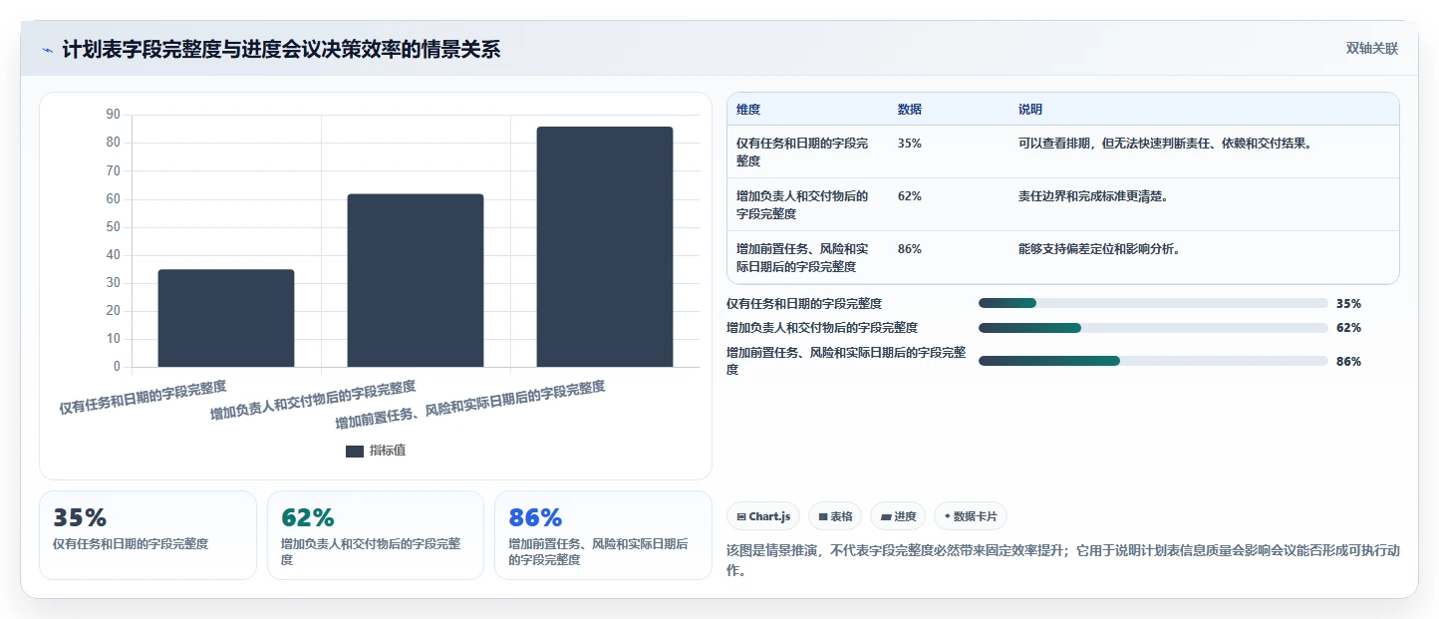Click 86% value beside the last progress bar
The width and height of the screenshot is (1439, 619).
click(1348, 362)
